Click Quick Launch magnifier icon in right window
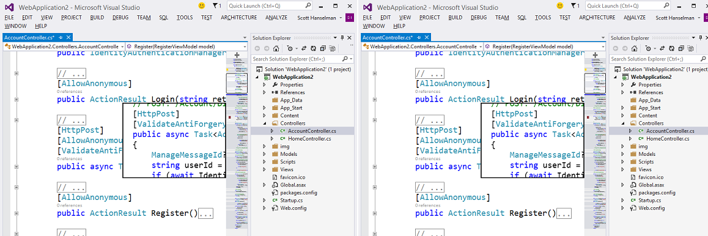This screenshot has height=236, width=708. (667, 6)
